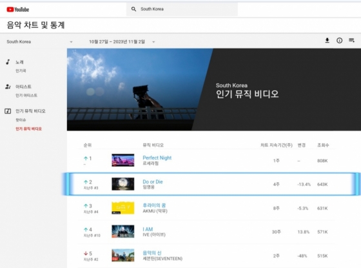Open the date range dropdown arrow
This screenshot has width=361, height=268.
pos(153,42)
